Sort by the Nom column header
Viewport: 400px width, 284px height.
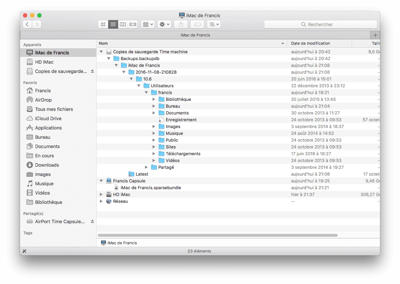(x=192, y=43)
